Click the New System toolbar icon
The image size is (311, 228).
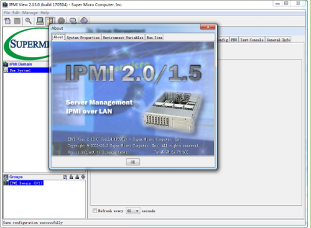(7, 21)
